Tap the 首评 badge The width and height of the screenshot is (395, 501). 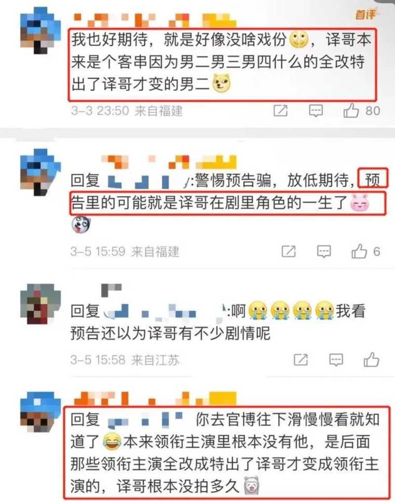tap(366, 14)
